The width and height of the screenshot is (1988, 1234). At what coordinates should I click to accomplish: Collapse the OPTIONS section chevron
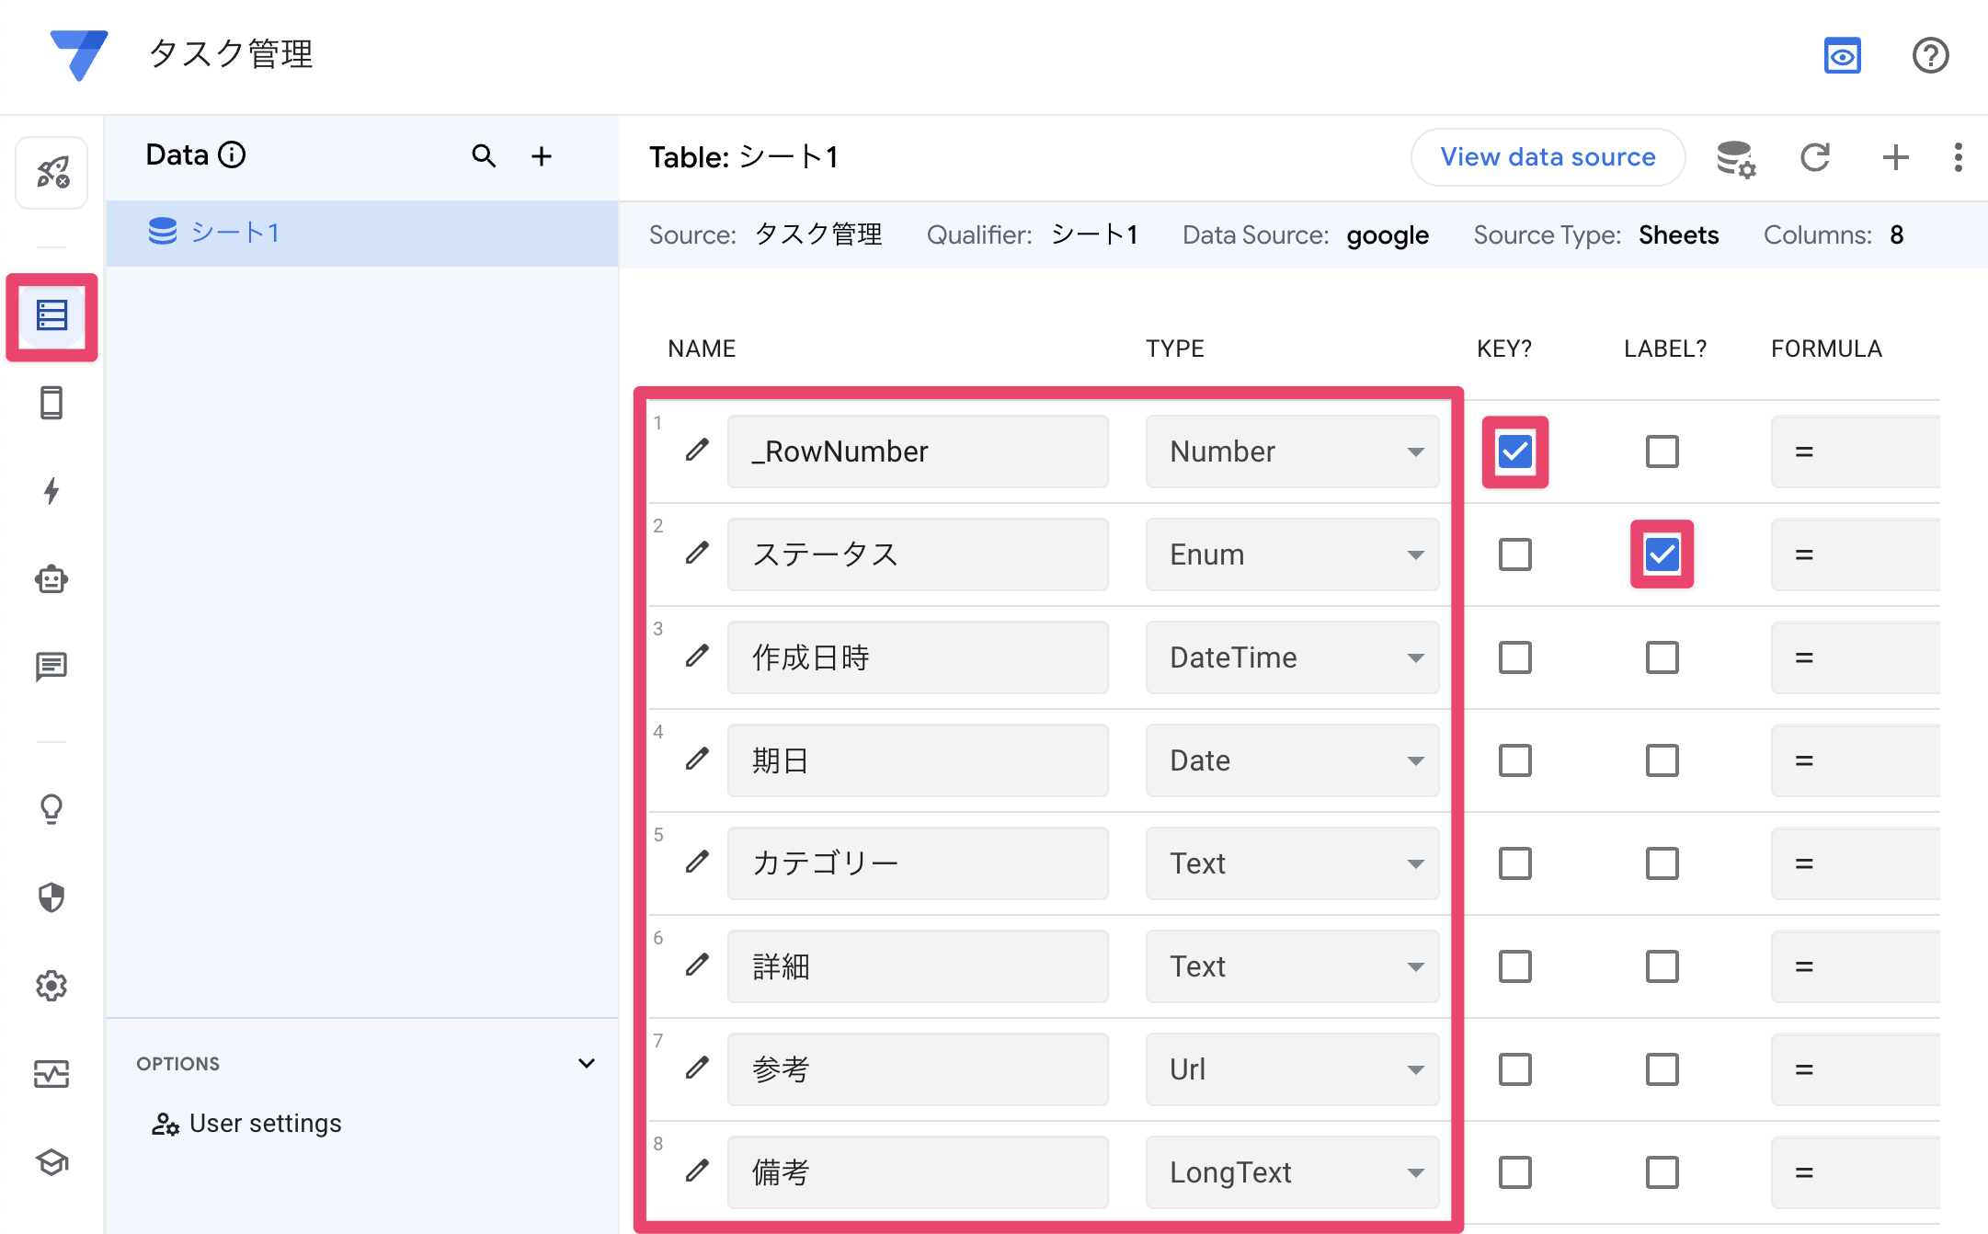(x=586, y=1064)
